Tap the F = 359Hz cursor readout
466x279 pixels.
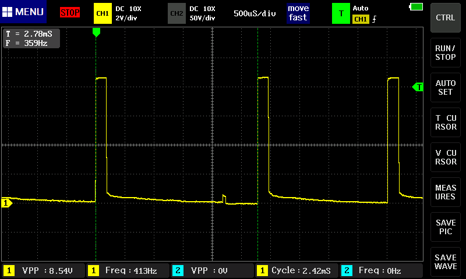[27, 43]
